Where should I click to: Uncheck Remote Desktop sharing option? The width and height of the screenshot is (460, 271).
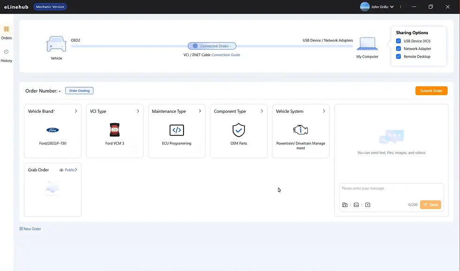399,57
